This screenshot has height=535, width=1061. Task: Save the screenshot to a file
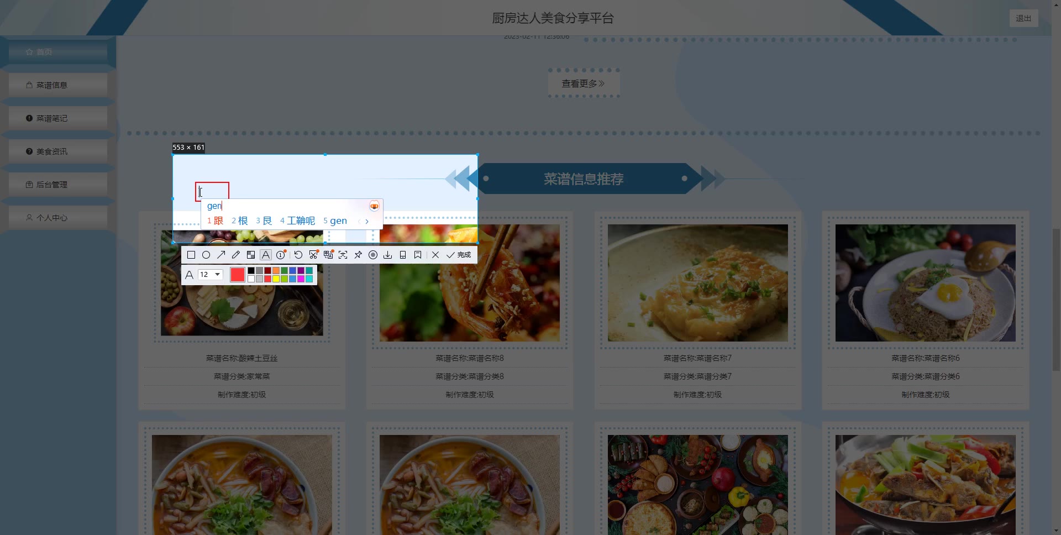pyautogui.click(x=388, y=255)
